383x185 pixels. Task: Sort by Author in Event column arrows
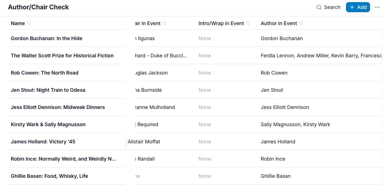[301, 23]
